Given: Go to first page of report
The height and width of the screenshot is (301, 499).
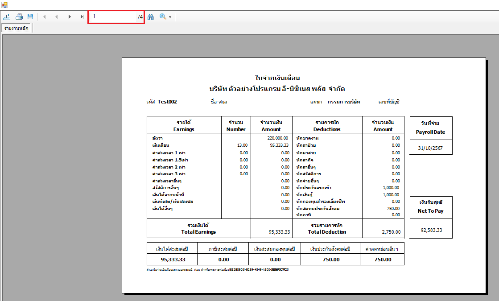Looking at the screenshot, I should (44, 17).
